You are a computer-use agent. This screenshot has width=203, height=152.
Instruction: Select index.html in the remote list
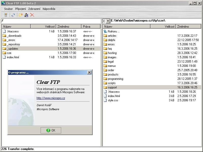click(13, 57)
